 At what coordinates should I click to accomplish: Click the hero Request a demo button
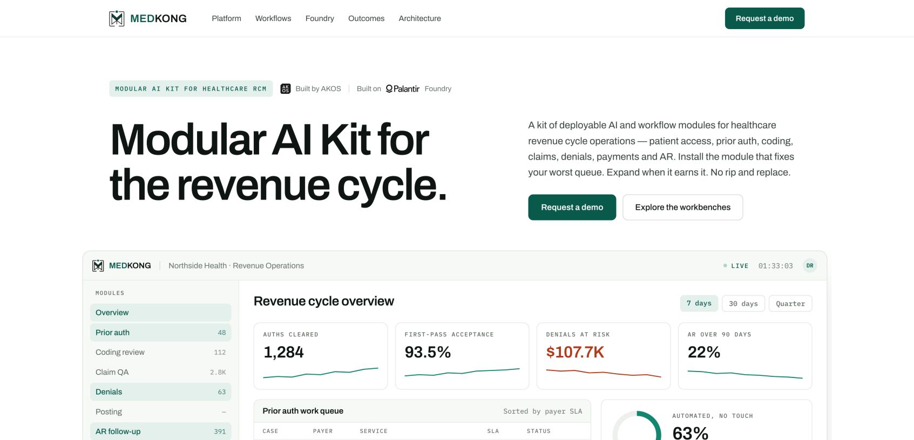pos(572,207)
